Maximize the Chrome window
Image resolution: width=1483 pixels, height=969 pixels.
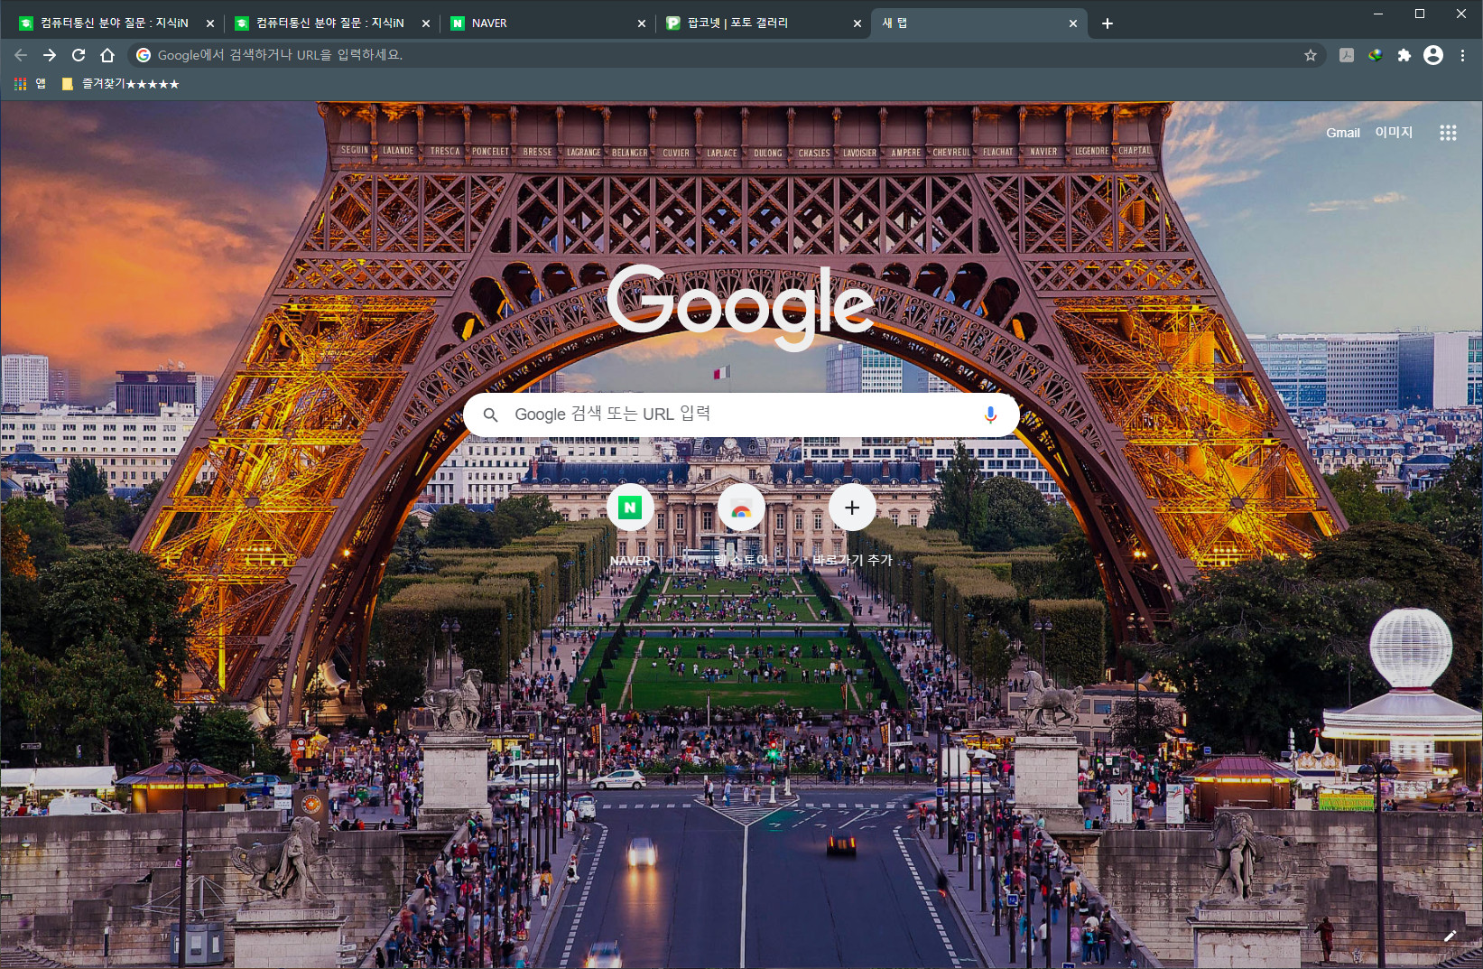pos(1420,14)
